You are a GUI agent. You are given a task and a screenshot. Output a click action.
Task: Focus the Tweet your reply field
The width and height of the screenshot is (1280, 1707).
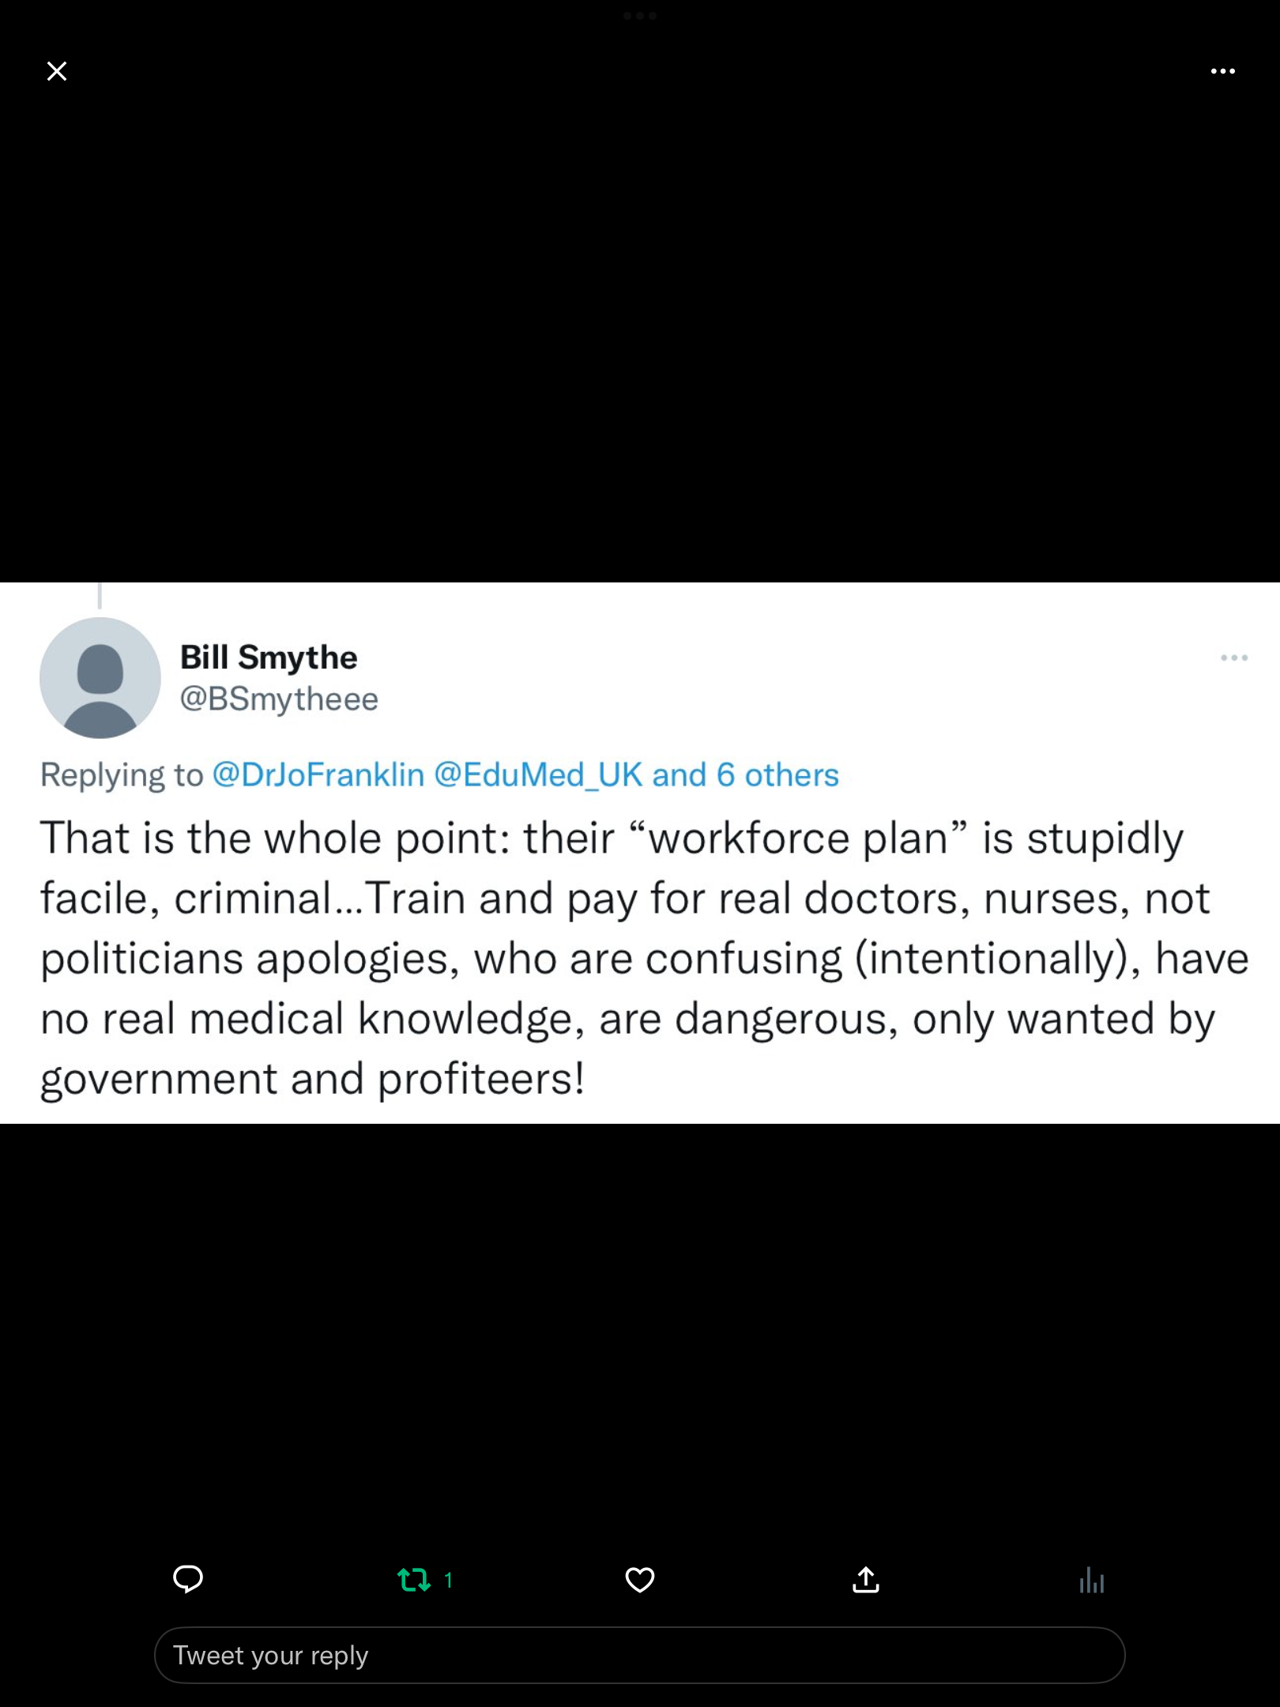[639, 1655]
